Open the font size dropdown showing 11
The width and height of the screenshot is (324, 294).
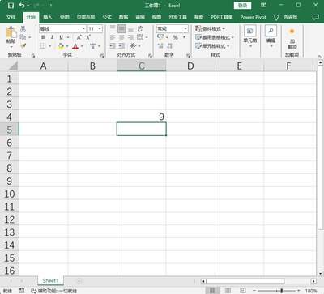pyautogui.click(x=100, y=28)
